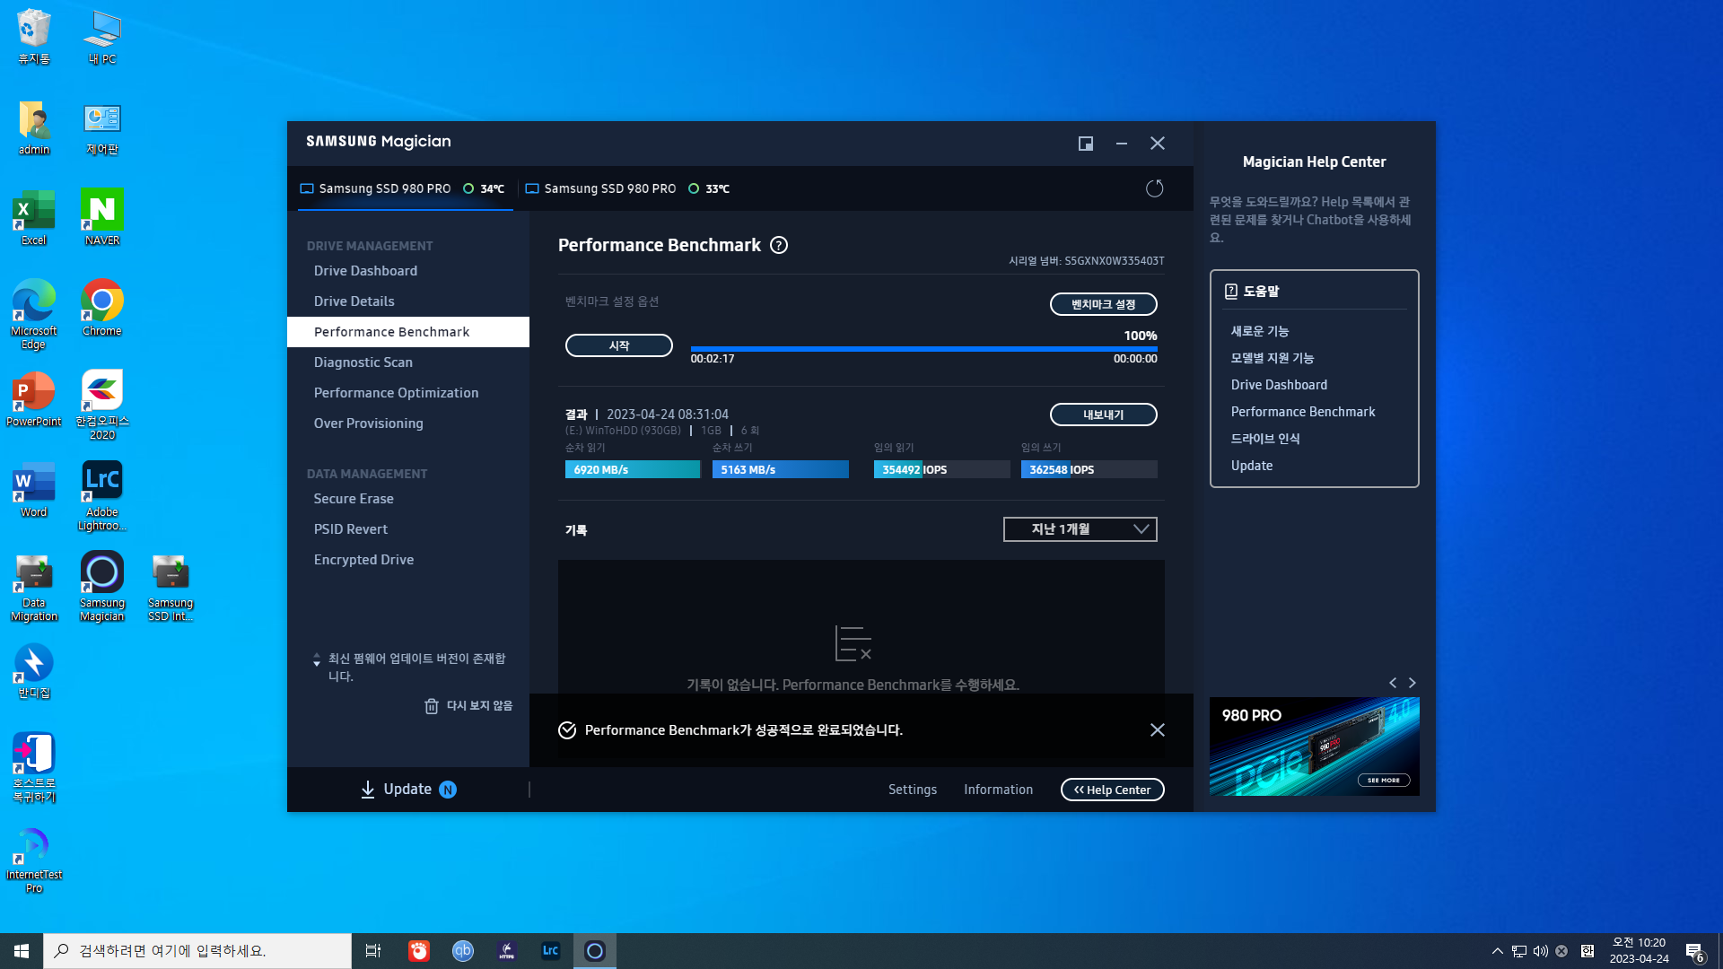Open the qBittorrent taskbar icon
This screenshot has height=969, width=1723.
(x=463, y=951)
